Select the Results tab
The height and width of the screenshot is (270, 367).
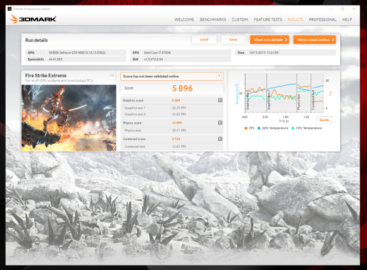295,20
